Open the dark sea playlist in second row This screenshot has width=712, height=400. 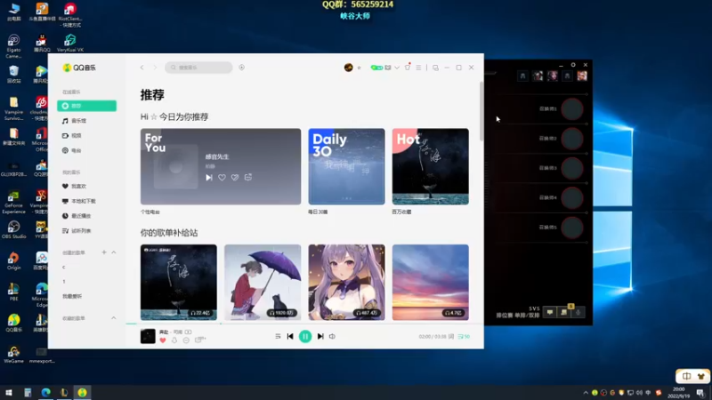click(179, 282)
